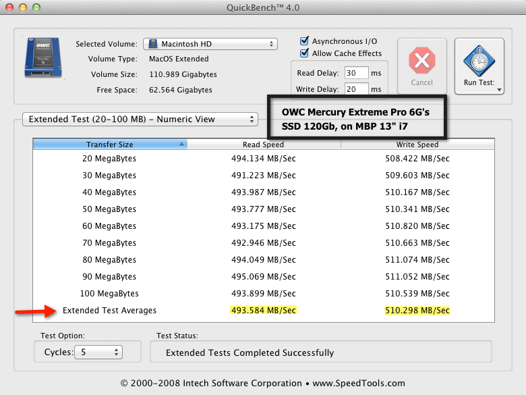Click write speed 508.422 MB/Sec

click(417, 159)
